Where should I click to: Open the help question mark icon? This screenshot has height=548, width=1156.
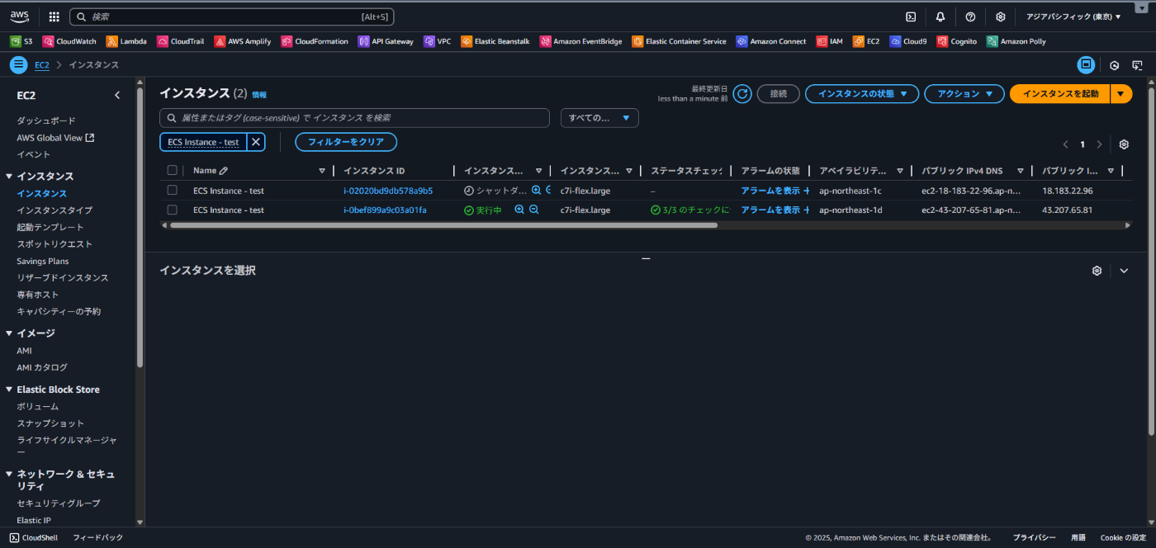[x=970, y=17]
